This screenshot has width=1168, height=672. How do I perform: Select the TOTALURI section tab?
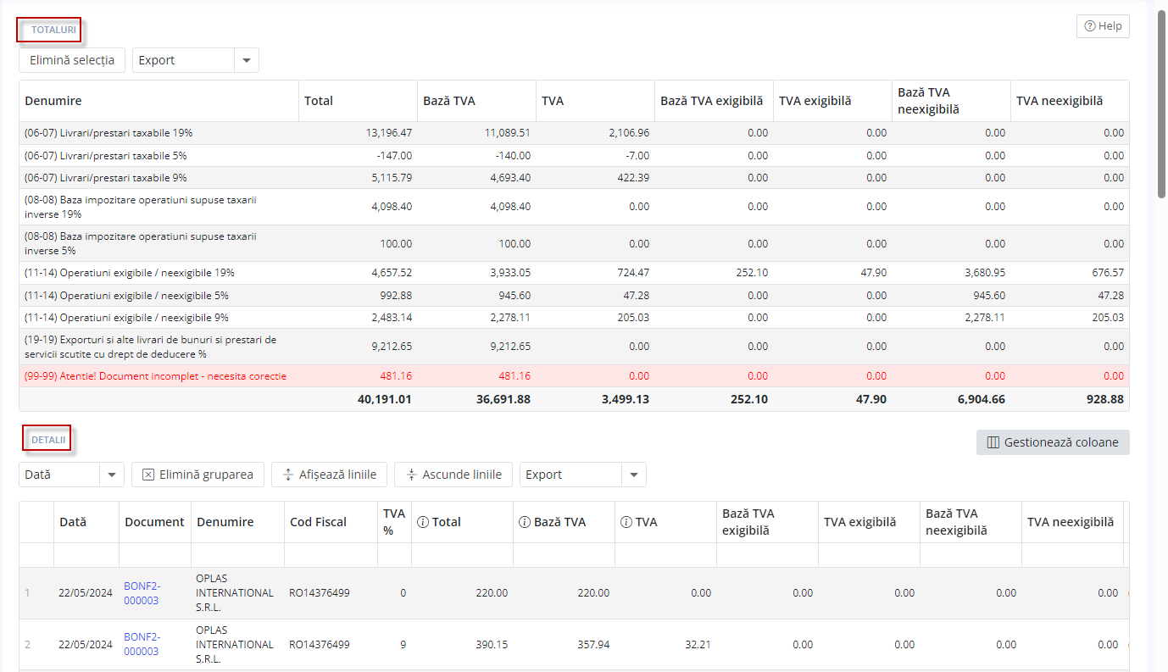pos(53,30)
